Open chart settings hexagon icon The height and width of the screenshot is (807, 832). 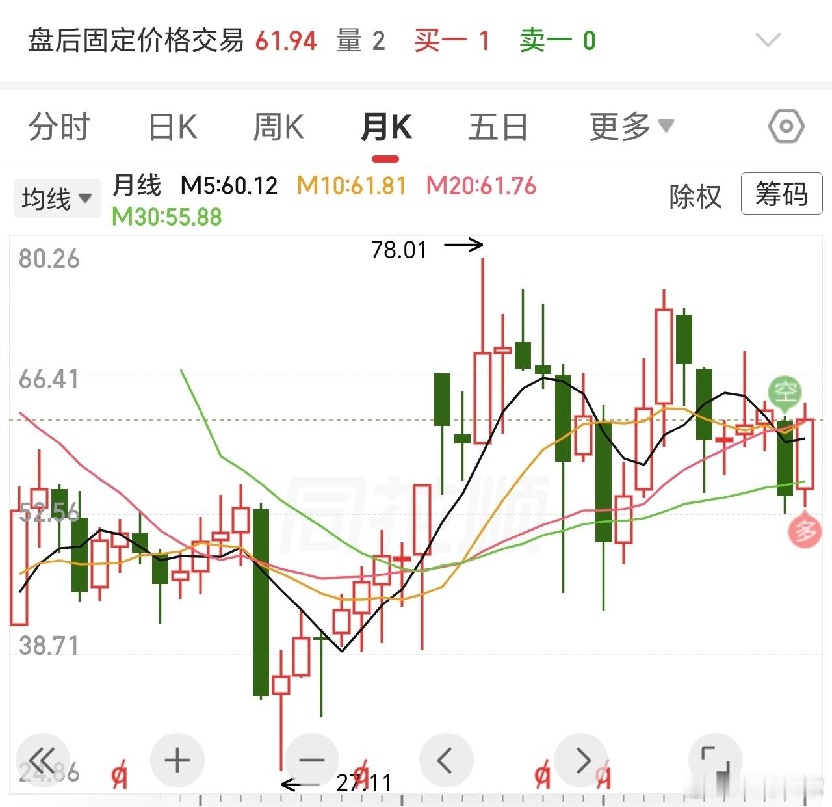(786, 126)
